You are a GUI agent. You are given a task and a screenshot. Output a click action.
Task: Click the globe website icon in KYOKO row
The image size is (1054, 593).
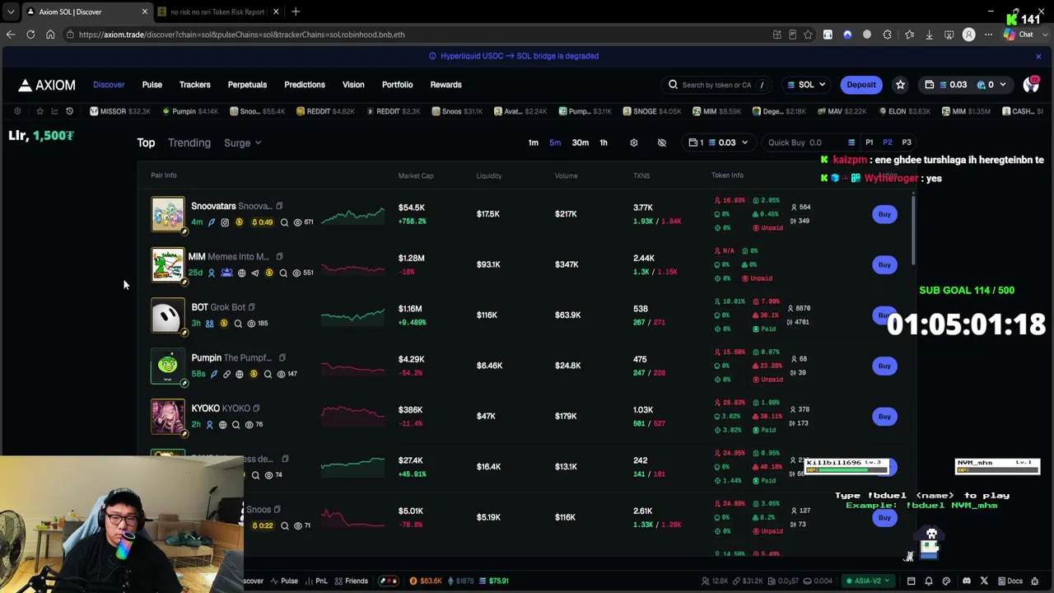pyautogui.click(x=222, y=425)
